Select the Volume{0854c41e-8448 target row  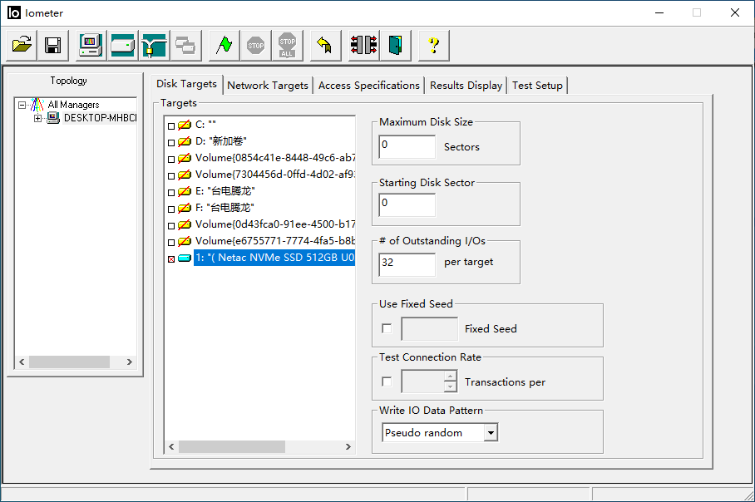pyautogui.click(x=275, y=158)
